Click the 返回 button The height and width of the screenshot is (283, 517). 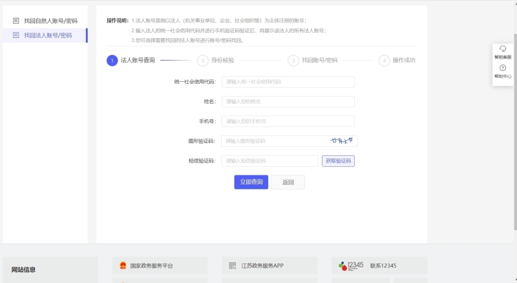tap(288, 182)
